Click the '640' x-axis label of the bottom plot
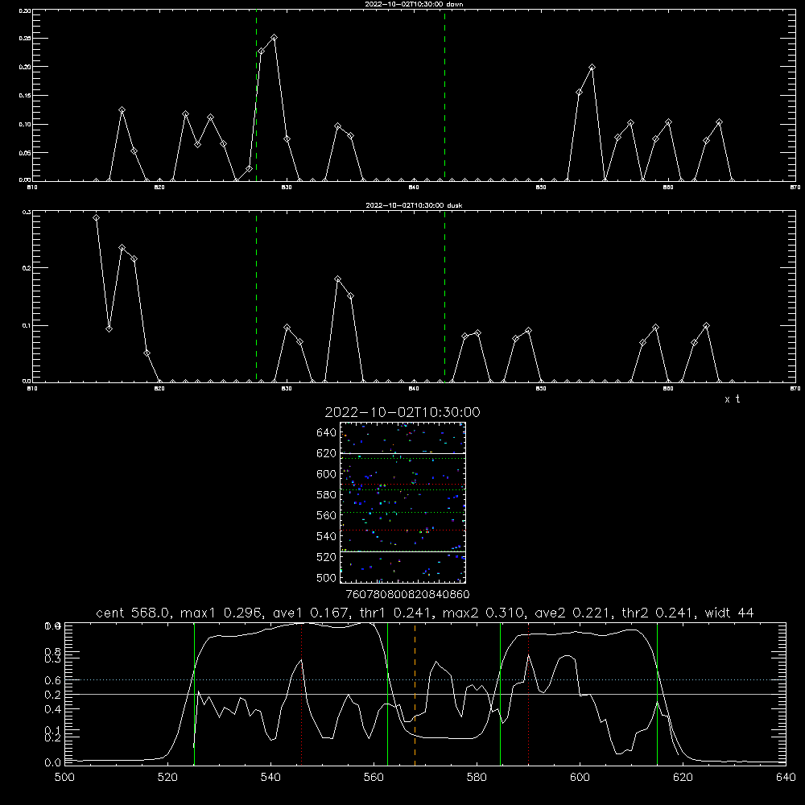 tap(786, 778)
